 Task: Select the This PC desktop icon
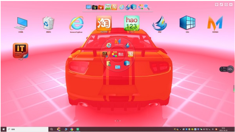tap(21, 24)
